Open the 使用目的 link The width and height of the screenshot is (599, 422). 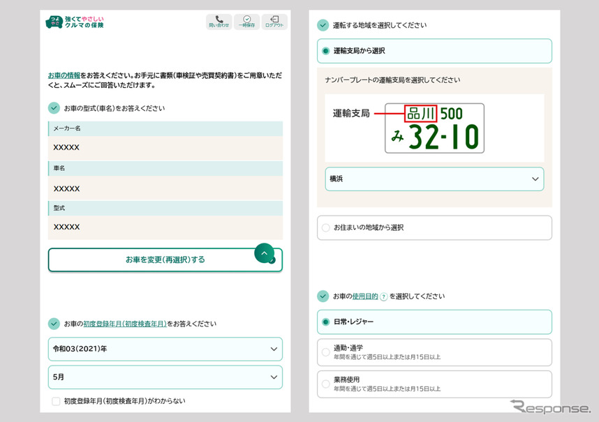tap(365, 296)
